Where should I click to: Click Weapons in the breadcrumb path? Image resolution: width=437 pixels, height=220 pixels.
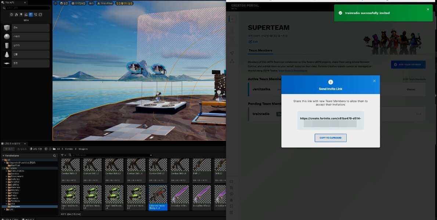83,149
